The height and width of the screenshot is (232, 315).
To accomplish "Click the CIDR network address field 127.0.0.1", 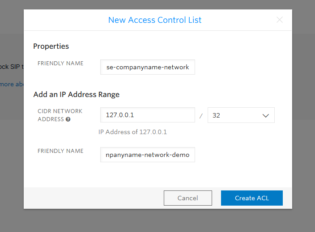I will tap(148, 115).
